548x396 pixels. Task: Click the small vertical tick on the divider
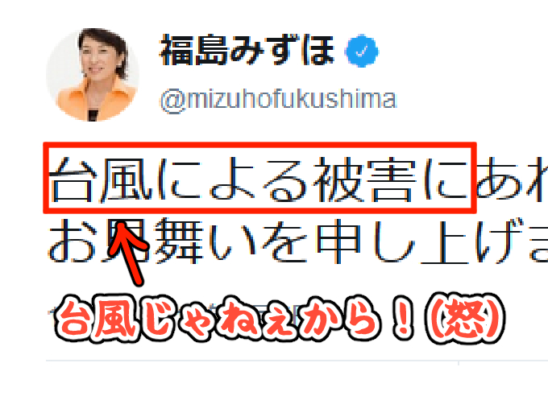coord(459,363)
